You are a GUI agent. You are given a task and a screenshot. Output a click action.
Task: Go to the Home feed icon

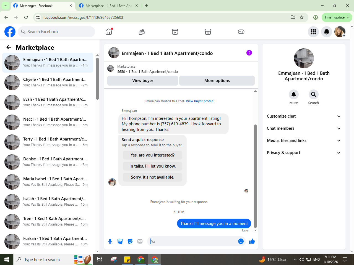coord(109,32)
